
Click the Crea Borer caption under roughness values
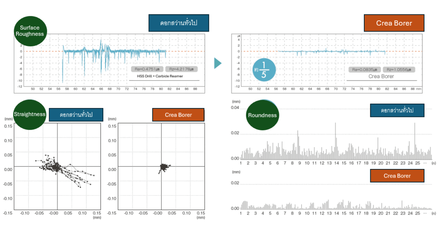[381, 77]
